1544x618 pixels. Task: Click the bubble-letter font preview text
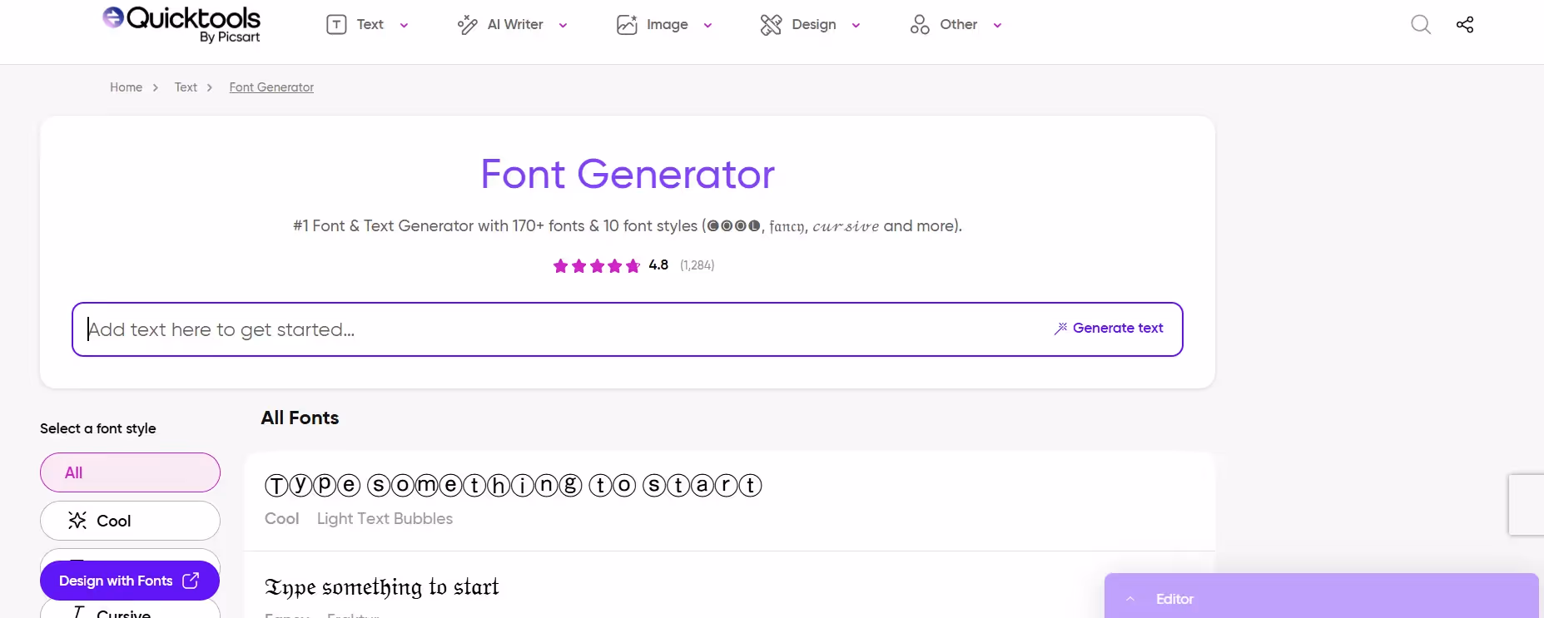(513, 485)
